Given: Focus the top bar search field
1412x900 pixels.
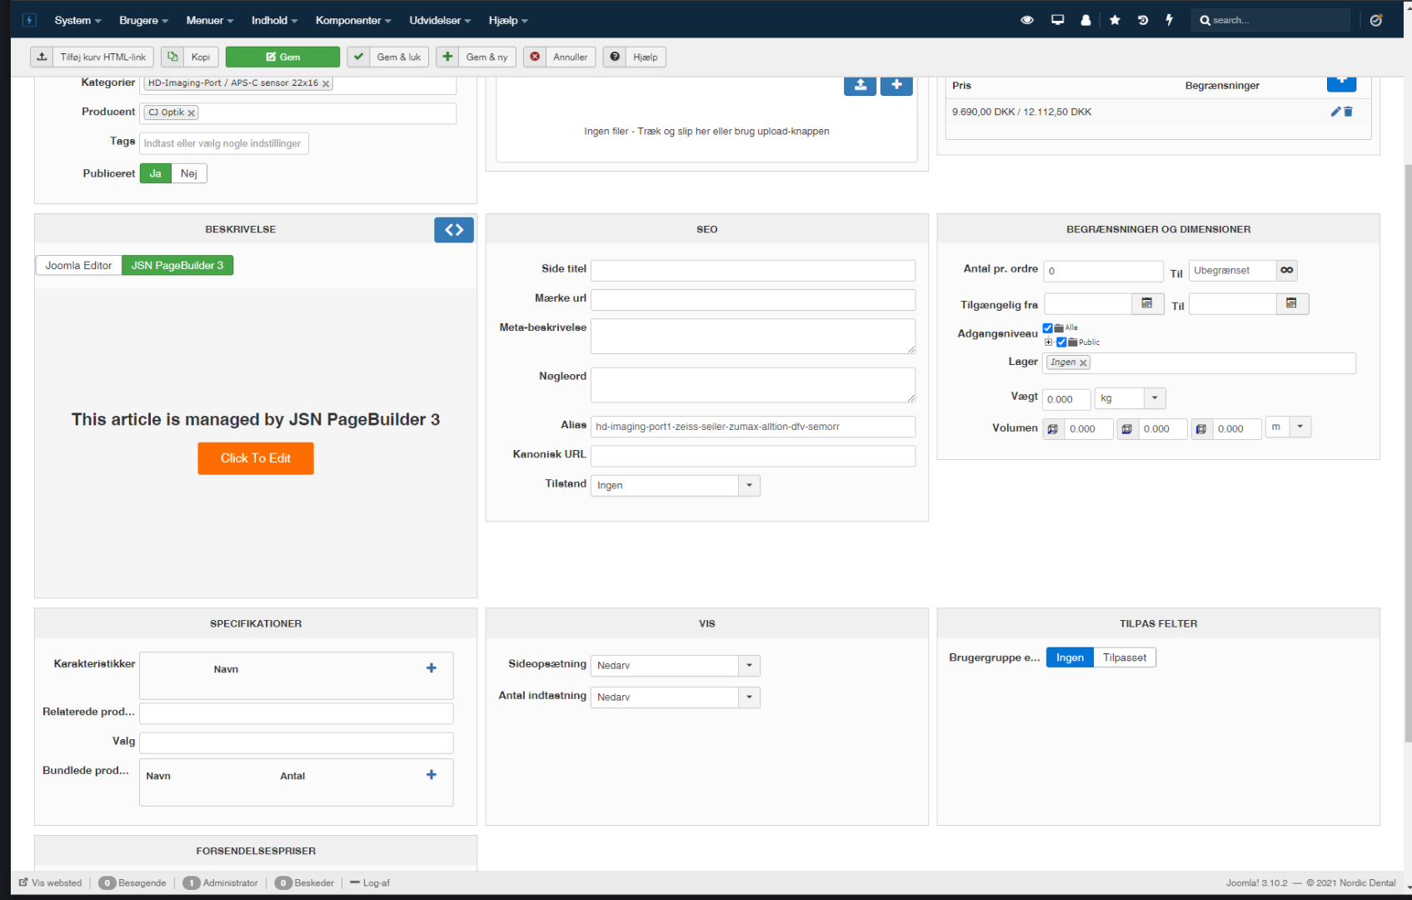Looking at the screenshot, I should coord(1271,20).
